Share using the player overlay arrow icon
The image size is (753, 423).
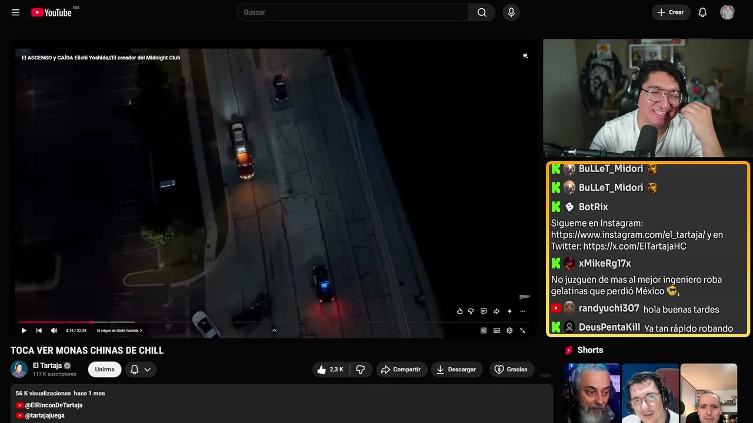click(x=497, y=311)
